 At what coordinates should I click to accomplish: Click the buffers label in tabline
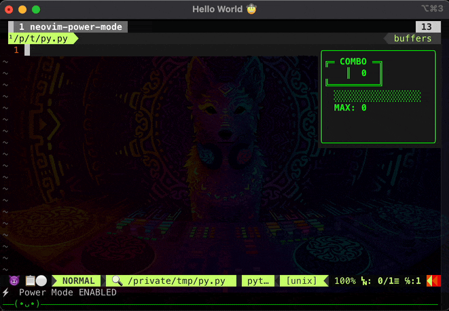point(412,39)
